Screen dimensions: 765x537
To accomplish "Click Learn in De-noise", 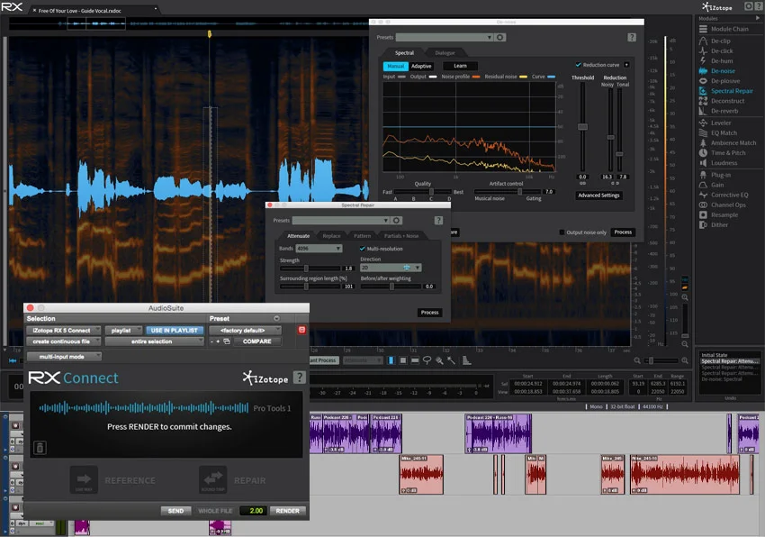I will point(460,66).
